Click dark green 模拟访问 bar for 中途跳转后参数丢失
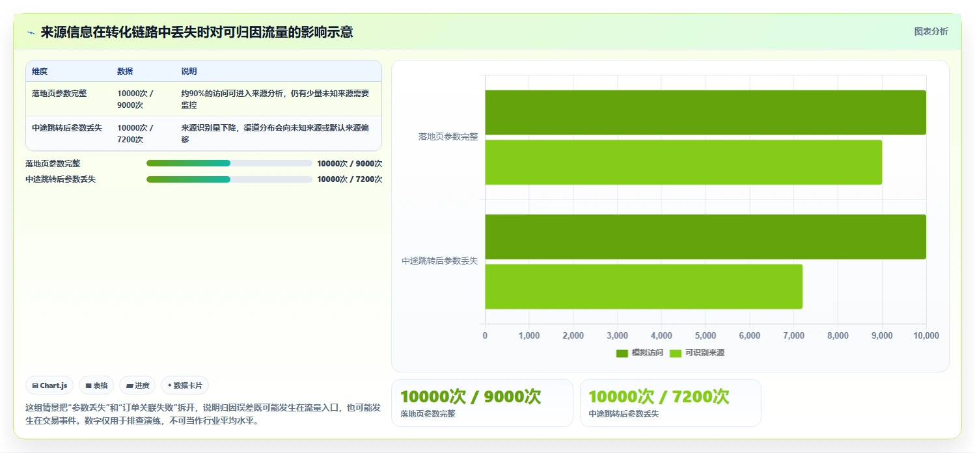This screenshot has height=453, width=975. [x=706, y=237]
